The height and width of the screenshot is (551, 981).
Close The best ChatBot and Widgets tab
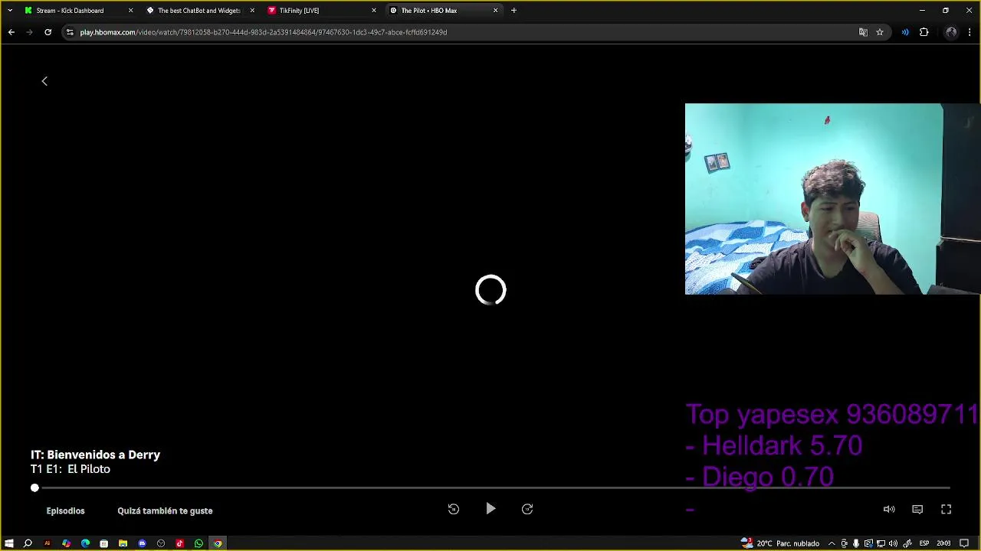click(x=252, y=11)
